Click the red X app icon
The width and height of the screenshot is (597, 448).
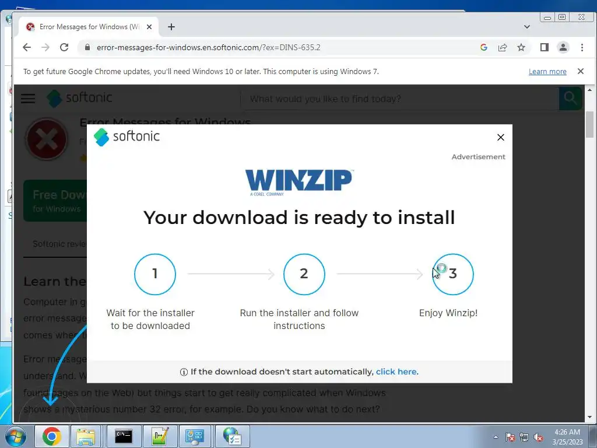[47, 139]
